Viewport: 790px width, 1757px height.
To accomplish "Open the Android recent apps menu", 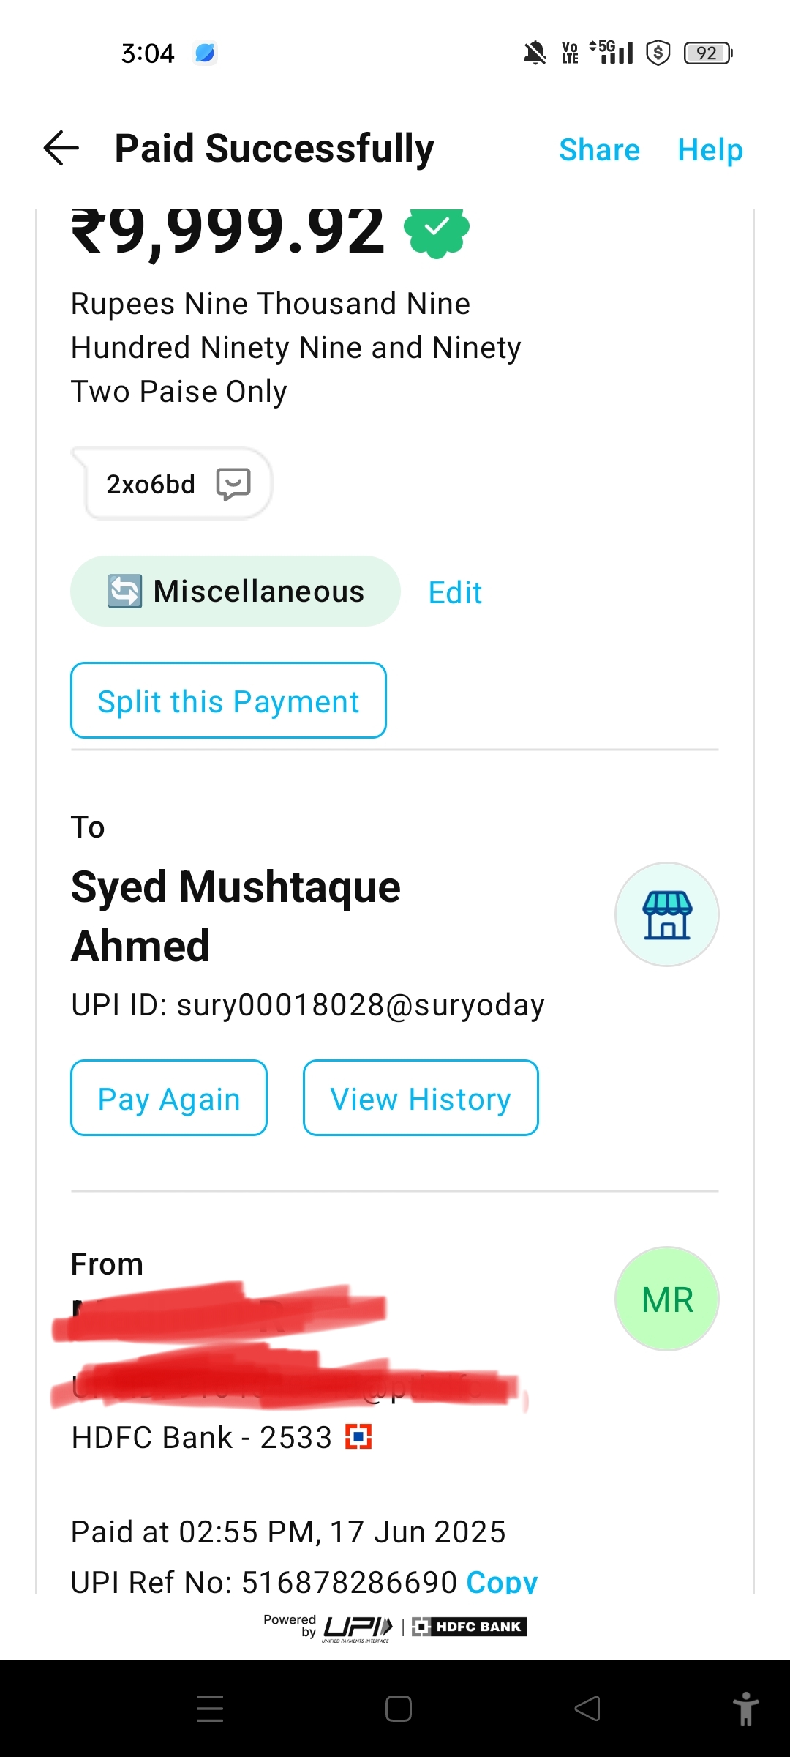I will (x=210, y=1708).
